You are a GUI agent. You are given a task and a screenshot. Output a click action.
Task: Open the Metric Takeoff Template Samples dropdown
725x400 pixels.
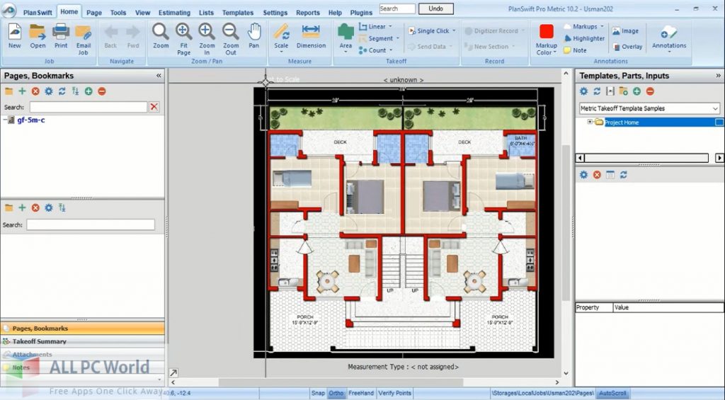click(715, 108)
